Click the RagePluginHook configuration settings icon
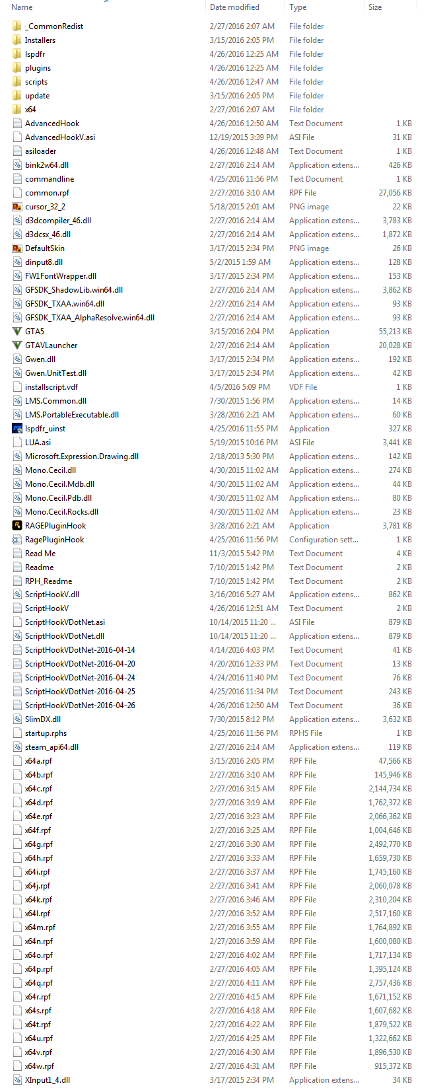Viewport: 445px width, 1092px height. (x=17, y=540)
